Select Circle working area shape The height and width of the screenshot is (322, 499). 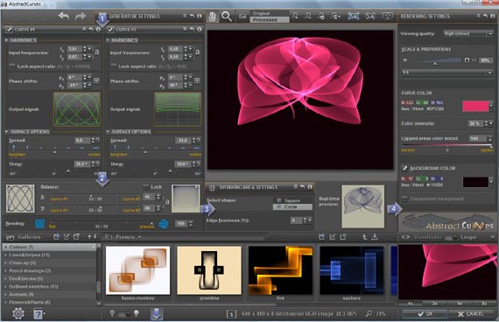[x=292, y=206]
